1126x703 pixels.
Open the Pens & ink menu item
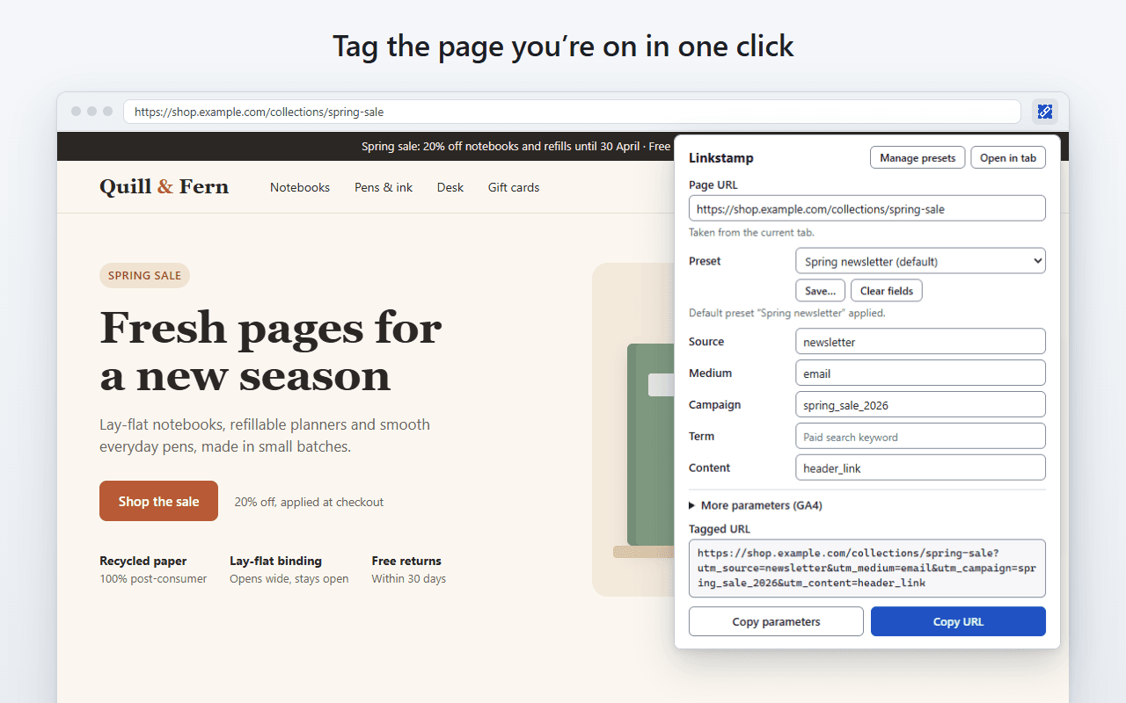(x=384, y=187)
